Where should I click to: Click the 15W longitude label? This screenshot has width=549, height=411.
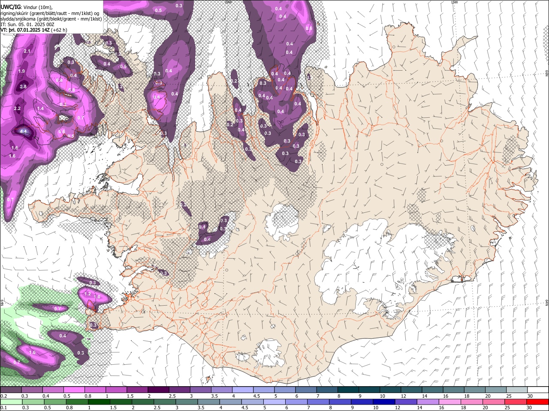click(x=454, y=2)
